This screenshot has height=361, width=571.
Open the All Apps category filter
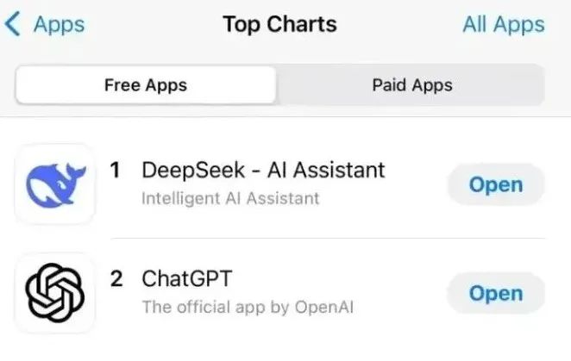point(504,25)
